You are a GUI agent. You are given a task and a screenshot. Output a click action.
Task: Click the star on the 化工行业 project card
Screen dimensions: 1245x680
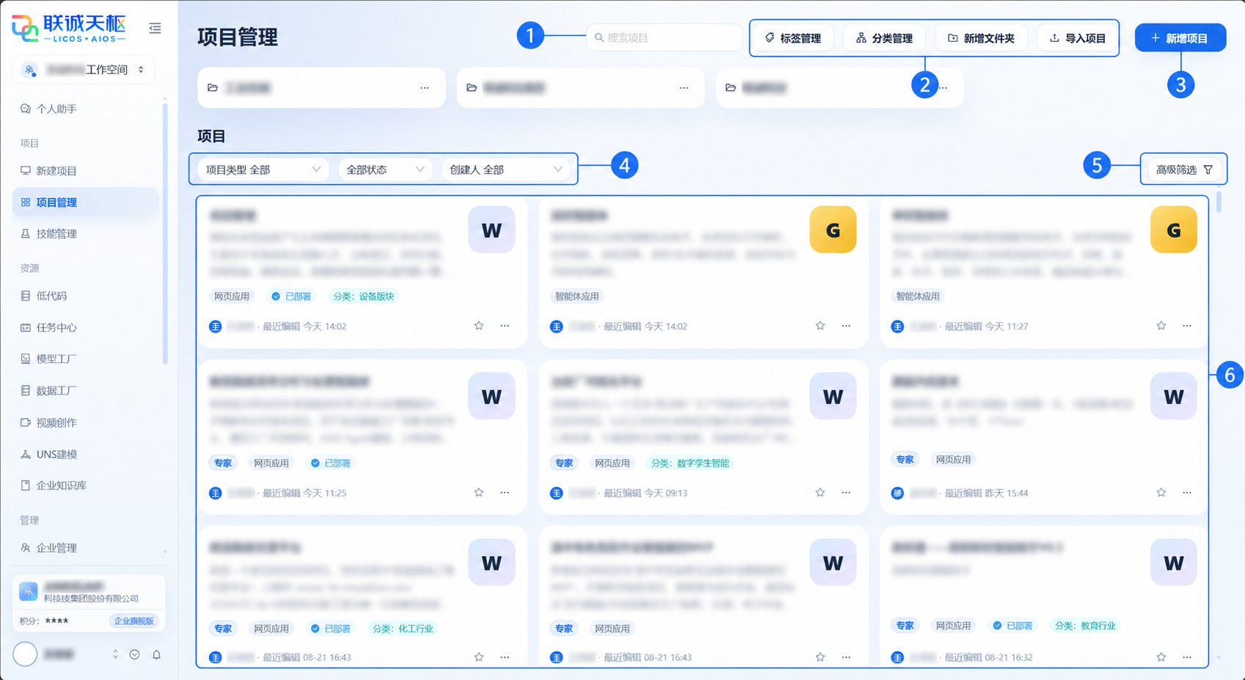479,657
